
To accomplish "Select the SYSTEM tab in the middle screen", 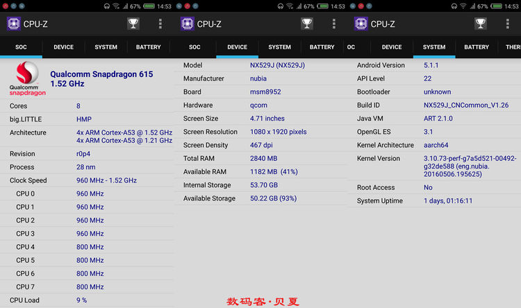I will [x=279, y=47].
